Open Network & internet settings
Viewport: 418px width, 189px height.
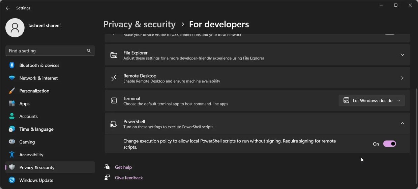(x=50, y=78)
